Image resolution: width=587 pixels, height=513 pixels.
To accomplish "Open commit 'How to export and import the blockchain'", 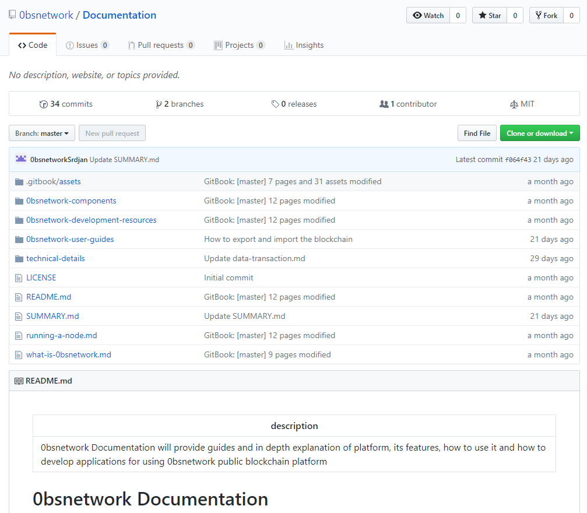I will pos(278,239).
